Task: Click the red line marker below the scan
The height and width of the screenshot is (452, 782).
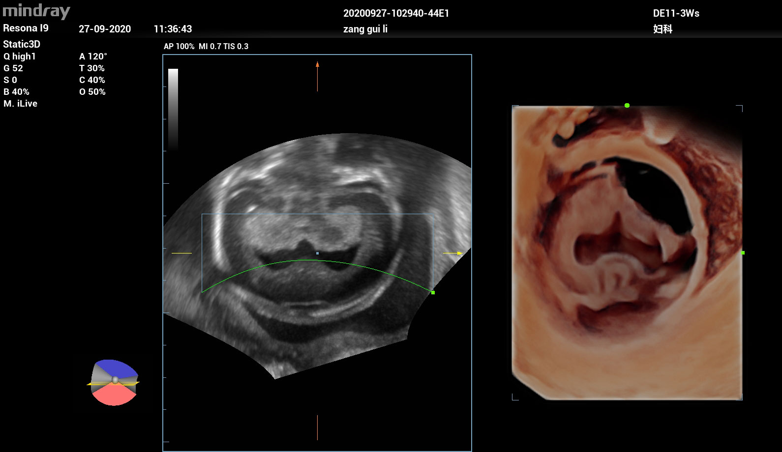Action: coord(317,427)
